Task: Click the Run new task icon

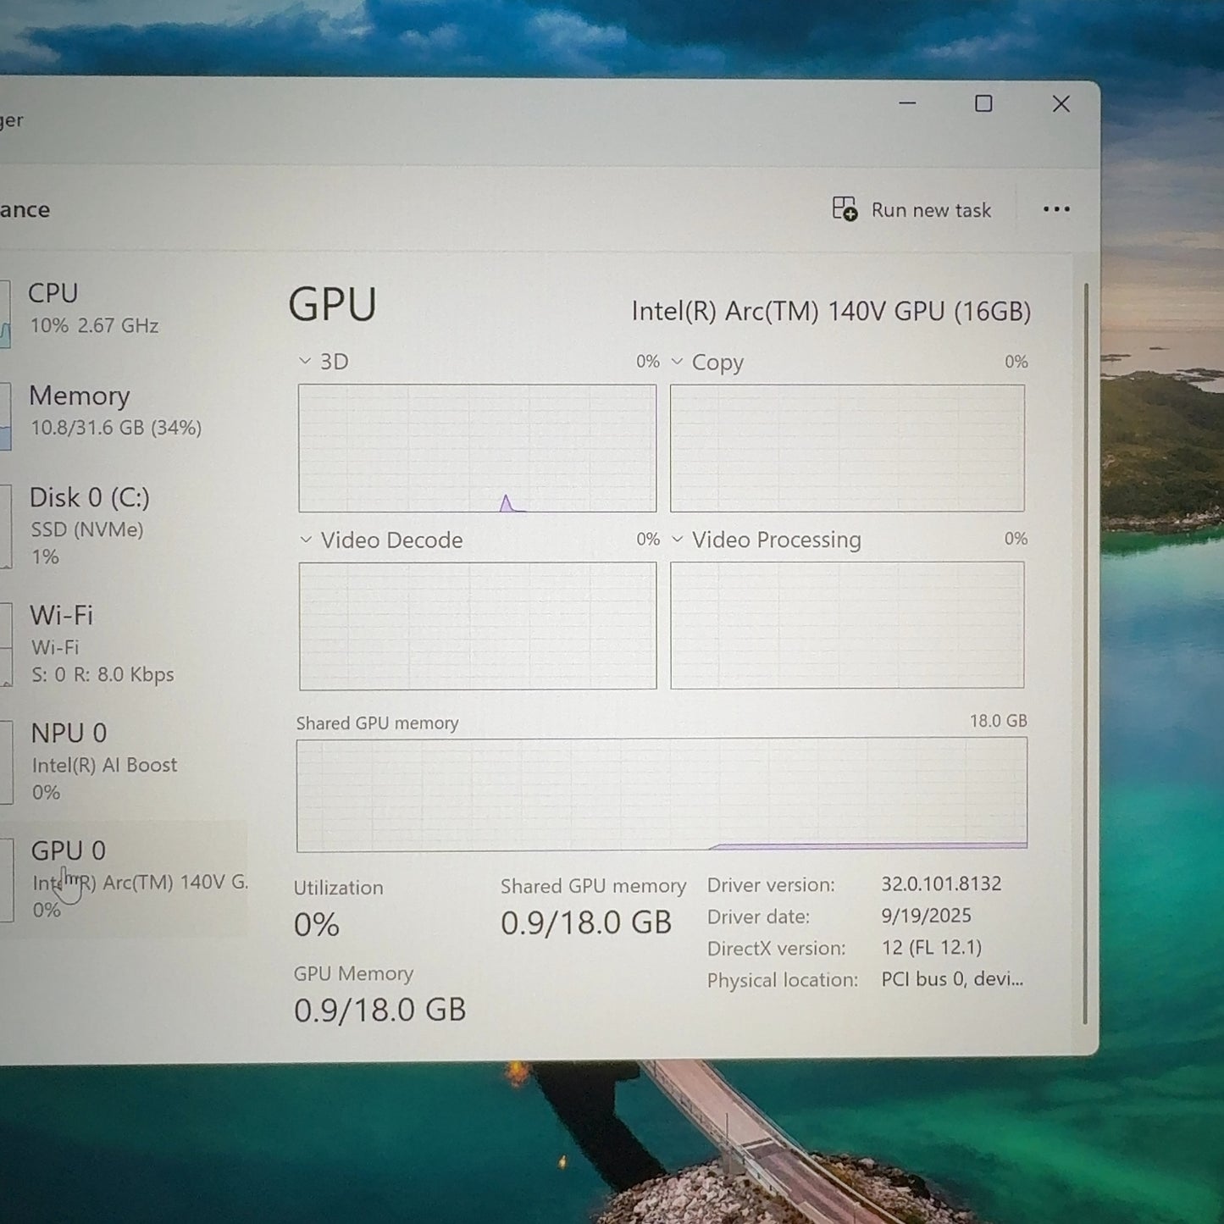Action: tap(845, 209)
